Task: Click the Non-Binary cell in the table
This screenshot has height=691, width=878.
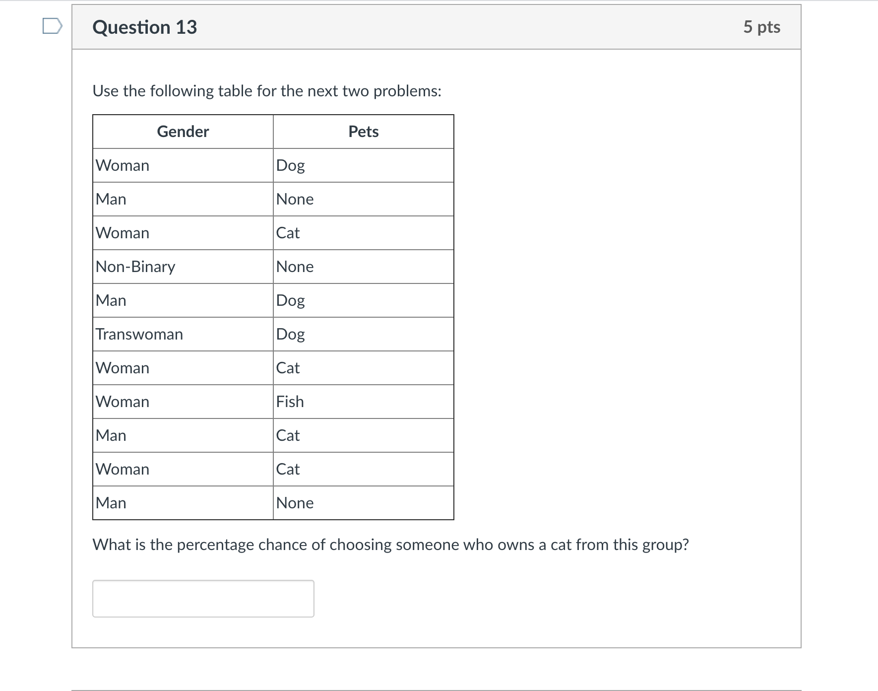Action: click(x=135, y=267)
